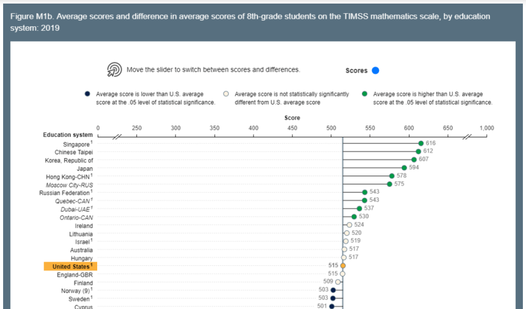Click the Chinese Taipei row label
This screenshot has height=309, width=526.
74,152
